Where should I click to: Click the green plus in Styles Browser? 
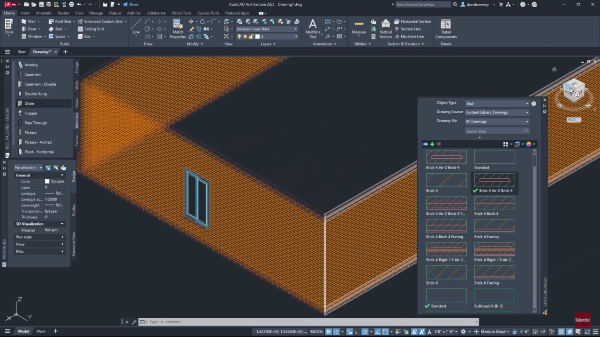click(432, 144)
